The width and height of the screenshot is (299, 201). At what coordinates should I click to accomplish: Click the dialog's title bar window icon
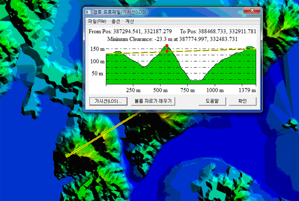[x=88, y=12]
